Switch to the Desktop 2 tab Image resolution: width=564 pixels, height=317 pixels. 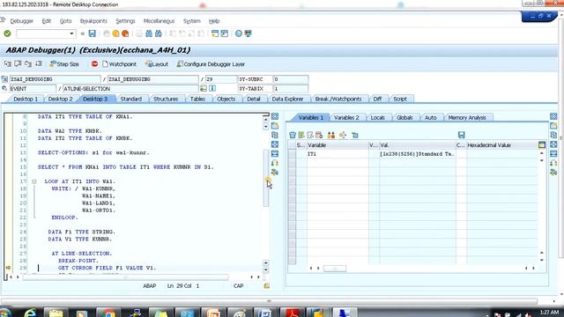(61, 99)
